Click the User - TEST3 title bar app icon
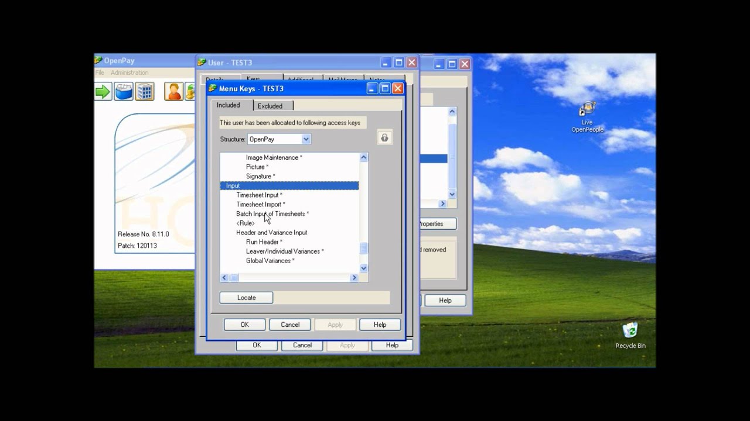The image size is (750, 421). [202, 63]
